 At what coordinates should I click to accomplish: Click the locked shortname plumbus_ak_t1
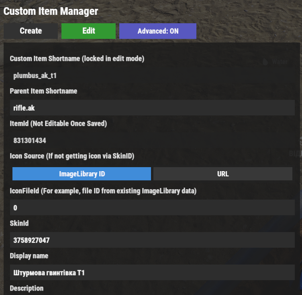[35, 75]
